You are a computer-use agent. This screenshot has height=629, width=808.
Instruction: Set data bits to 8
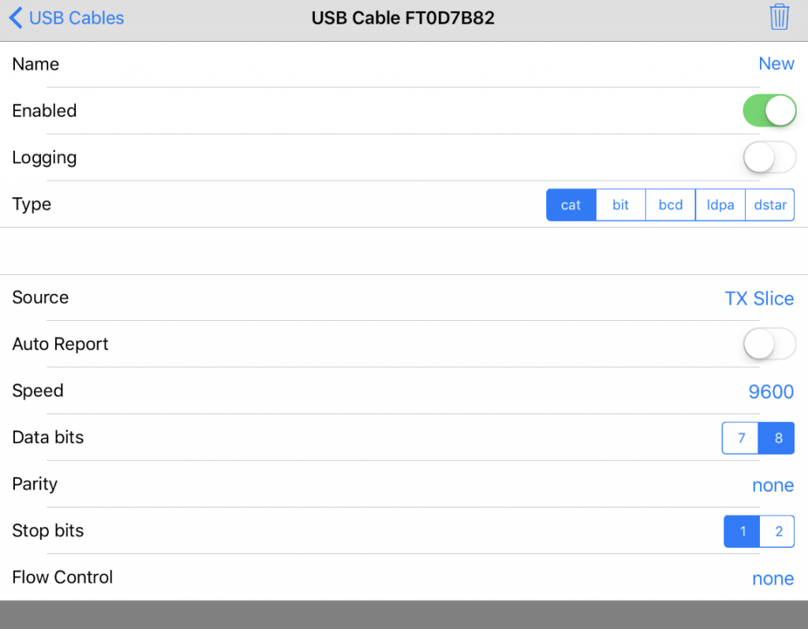[x=776, y=438]
